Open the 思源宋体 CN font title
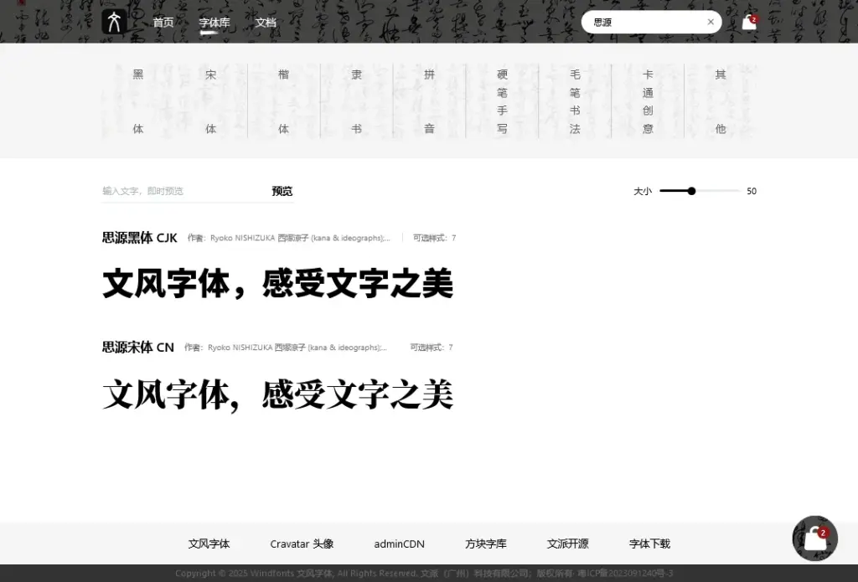 [x=138, y=348]
